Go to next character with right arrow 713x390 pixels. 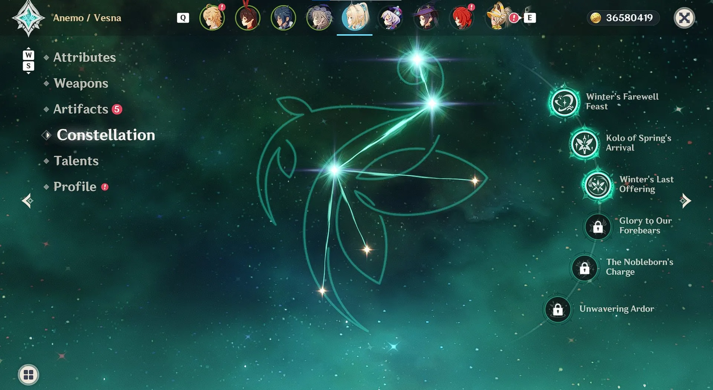pyautogui.click(x=685, y=201)
